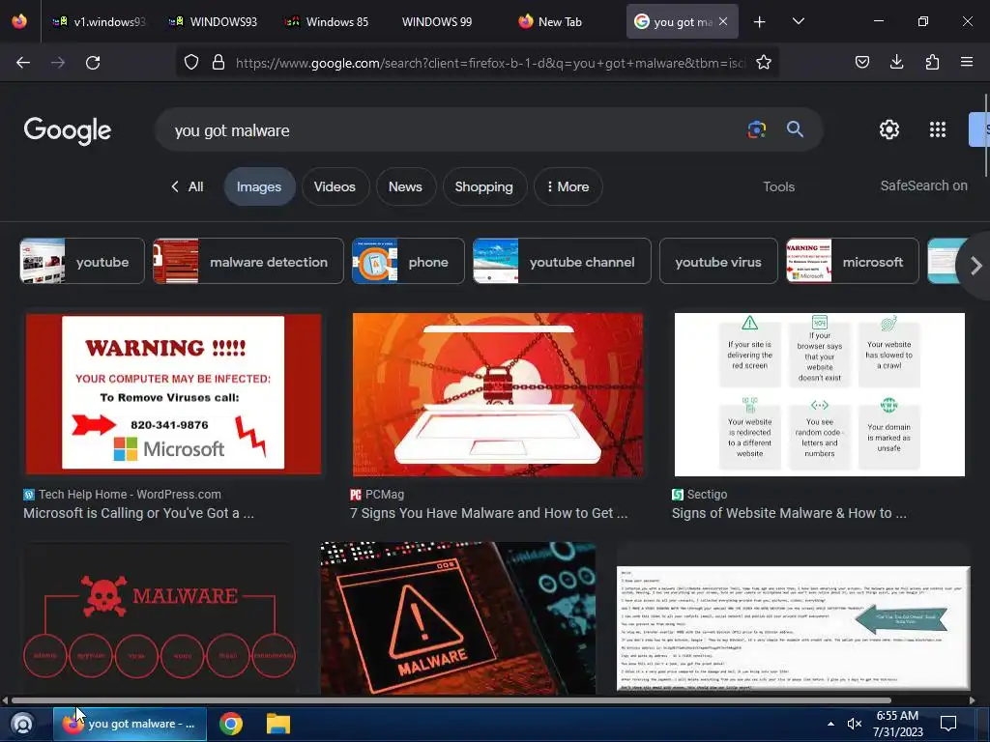The image size is (990, 742).
Task: Expand the hidden system tray icons chevron
Action: (830, 724)
